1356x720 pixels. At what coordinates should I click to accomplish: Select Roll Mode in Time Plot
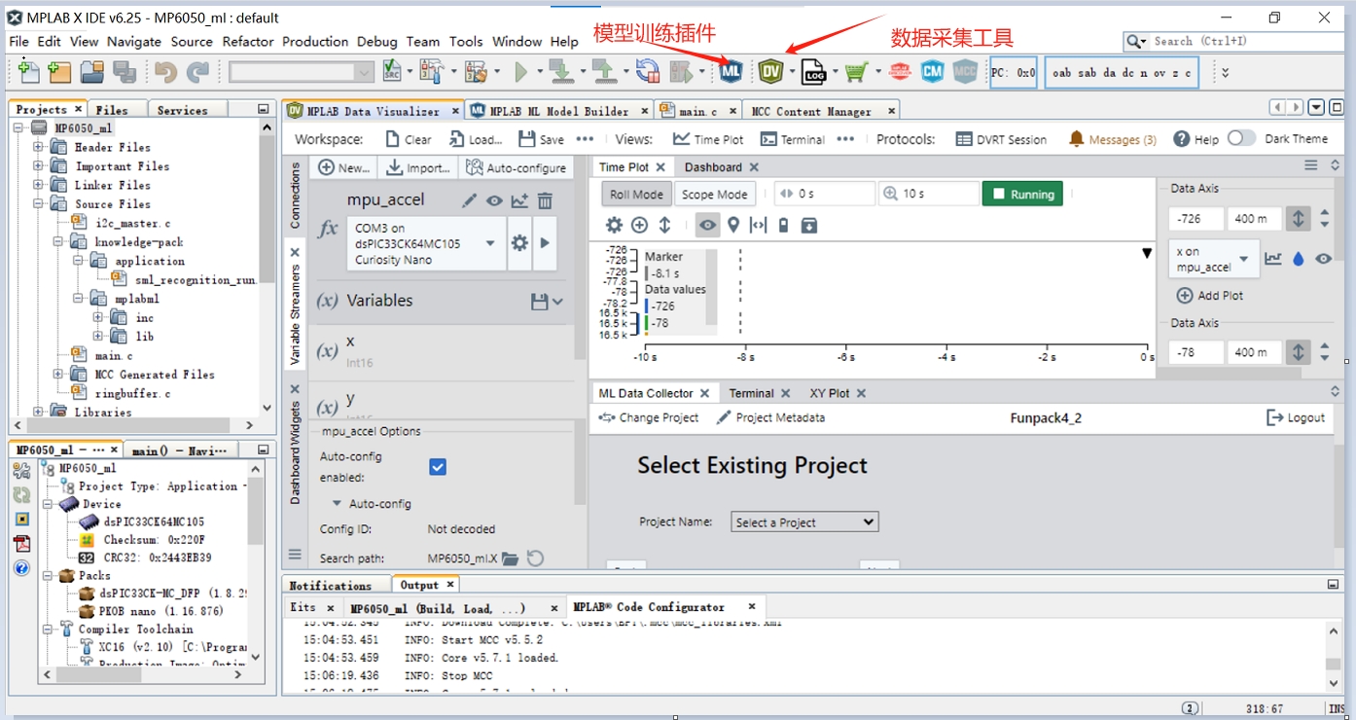(636, 194)
